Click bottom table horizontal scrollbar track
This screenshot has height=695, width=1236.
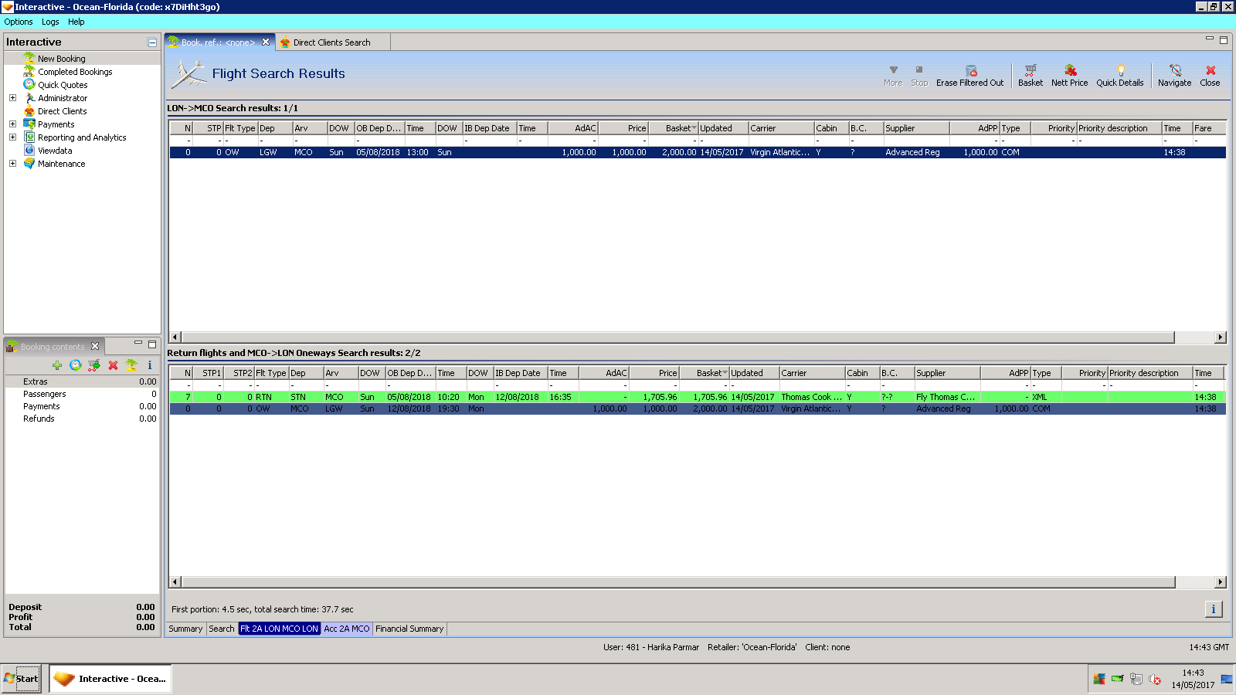[x=677, y=582]
